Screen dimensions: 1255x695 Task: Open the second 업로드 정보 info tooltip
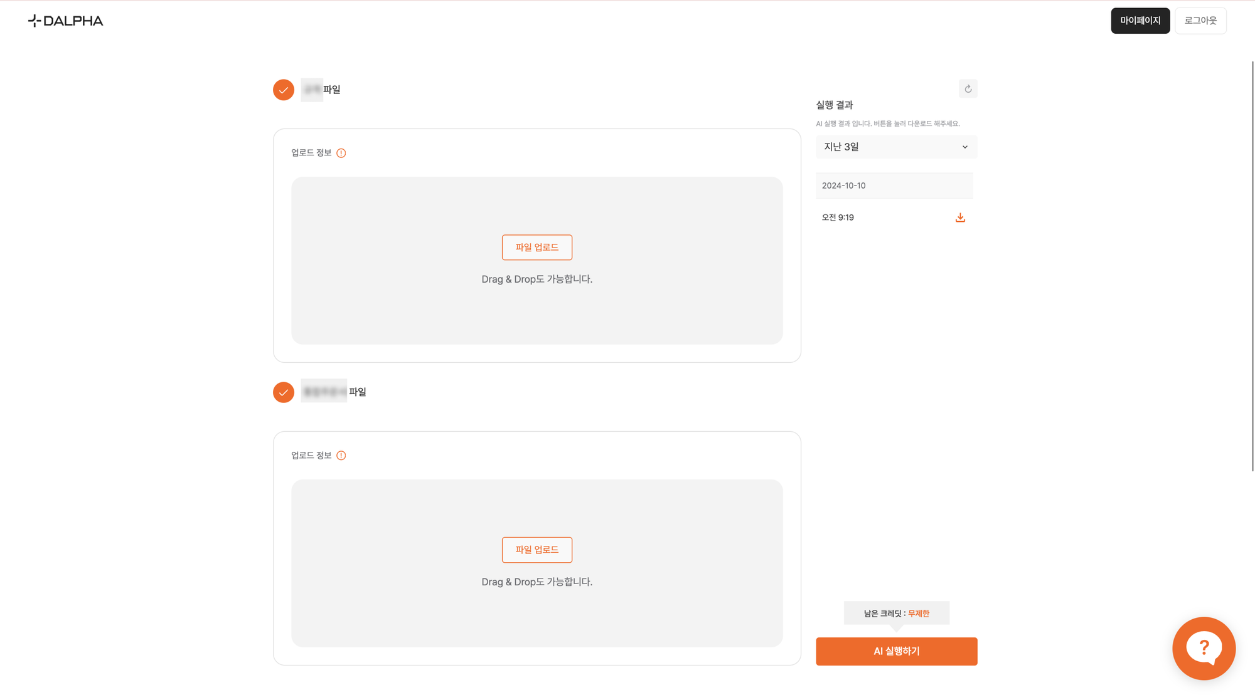(341, 455)
